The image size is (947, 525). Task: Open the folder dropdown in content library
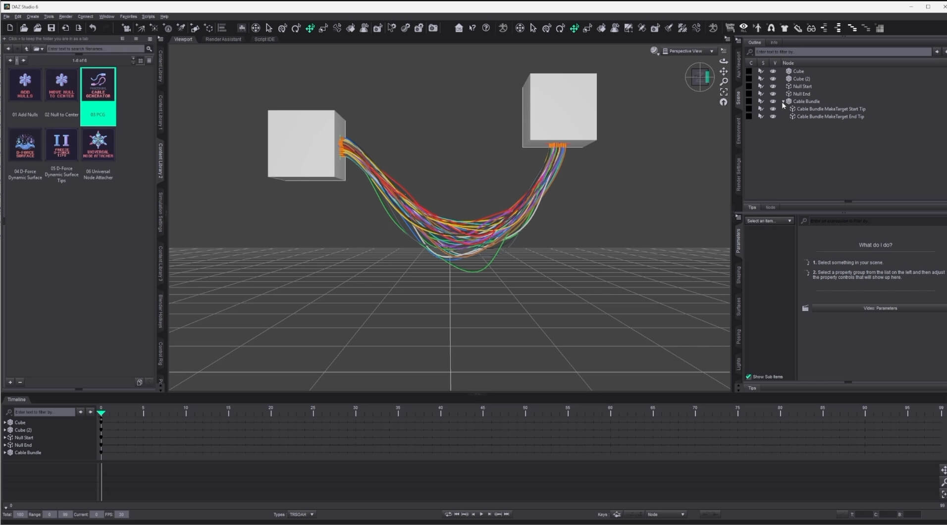39,49
